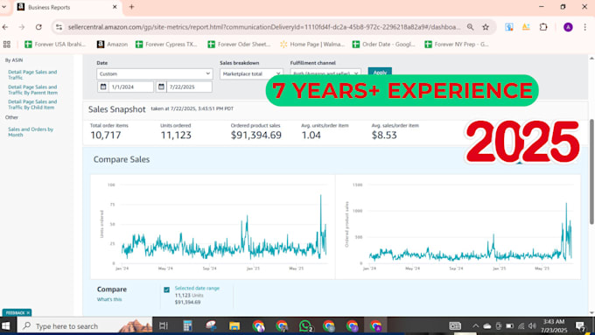Open the Windows notification center

(x=580, y=326)
